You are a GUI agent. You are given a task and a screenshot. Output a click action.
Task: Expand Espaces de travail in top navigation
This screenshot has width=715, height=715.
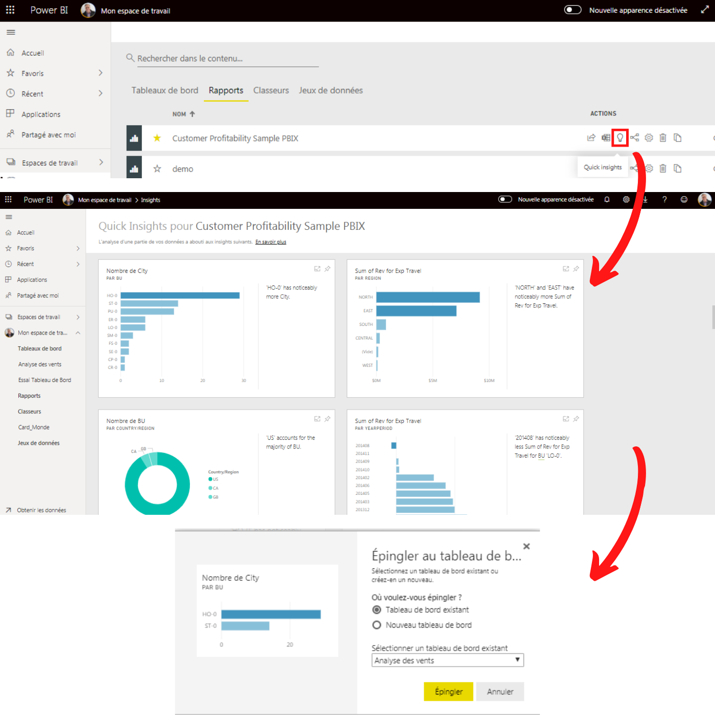pos(101,162)
